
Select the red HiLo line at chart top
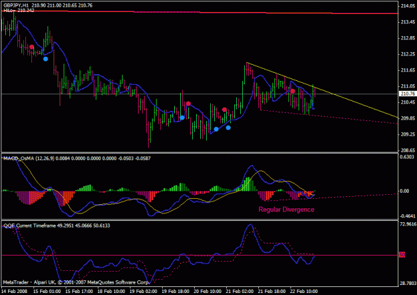199,12
